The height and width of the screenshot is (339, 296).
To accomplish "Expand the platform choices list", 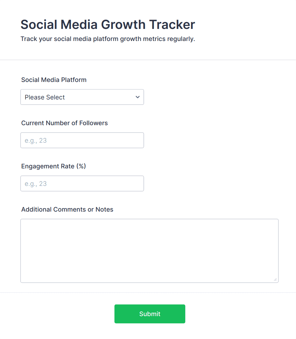I will pos(82,97).
